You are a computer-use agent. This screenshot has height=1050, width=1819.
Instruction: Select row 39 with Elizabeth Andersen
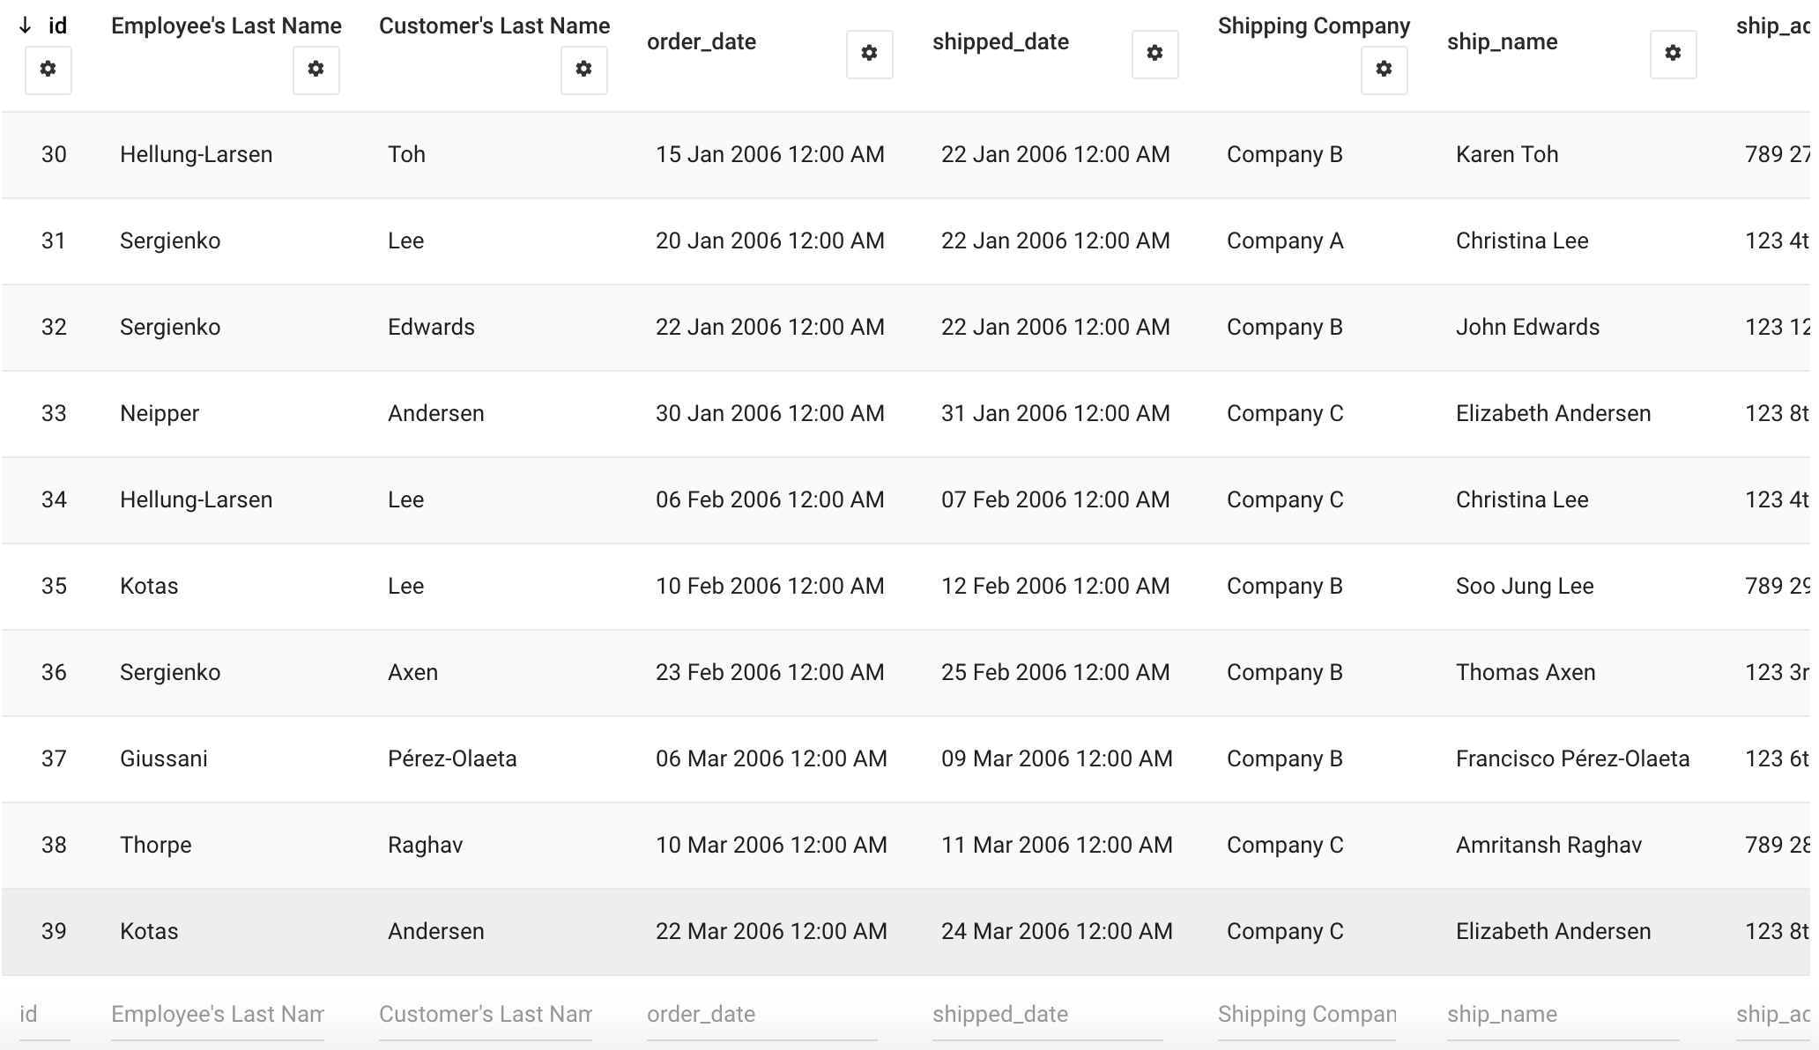[x=909, y=931]
